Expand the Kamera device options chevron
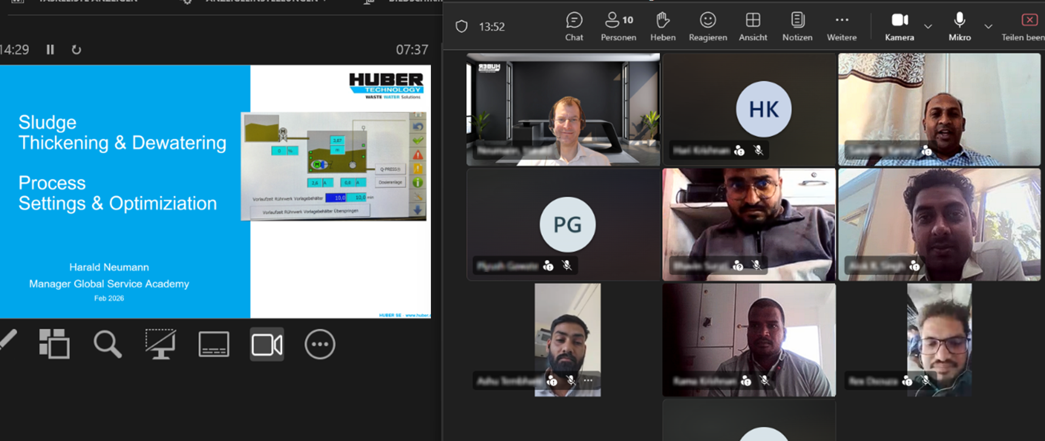This screenshot has width=1045, height=441. [928, 26]
